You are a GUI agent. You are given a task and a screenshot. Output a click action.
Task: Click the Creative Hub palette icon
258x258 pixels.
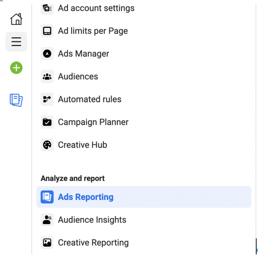coord(47,145)
